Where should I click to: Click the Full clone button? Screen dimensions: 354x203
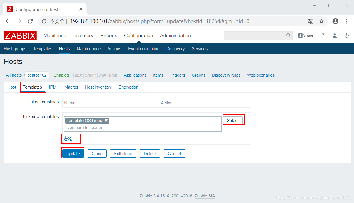123,154
